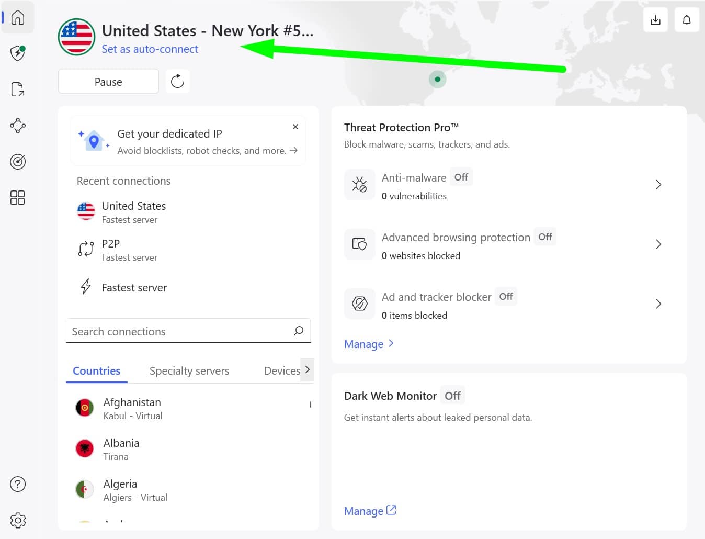Connect to recent United States Fastest server
This screenshot has height=539, width=705.
point(188,212)
